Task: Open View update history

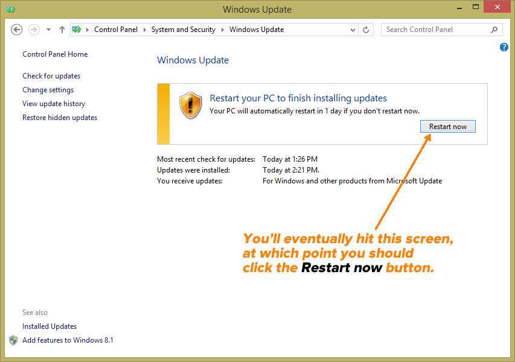Action: point(54,104)
